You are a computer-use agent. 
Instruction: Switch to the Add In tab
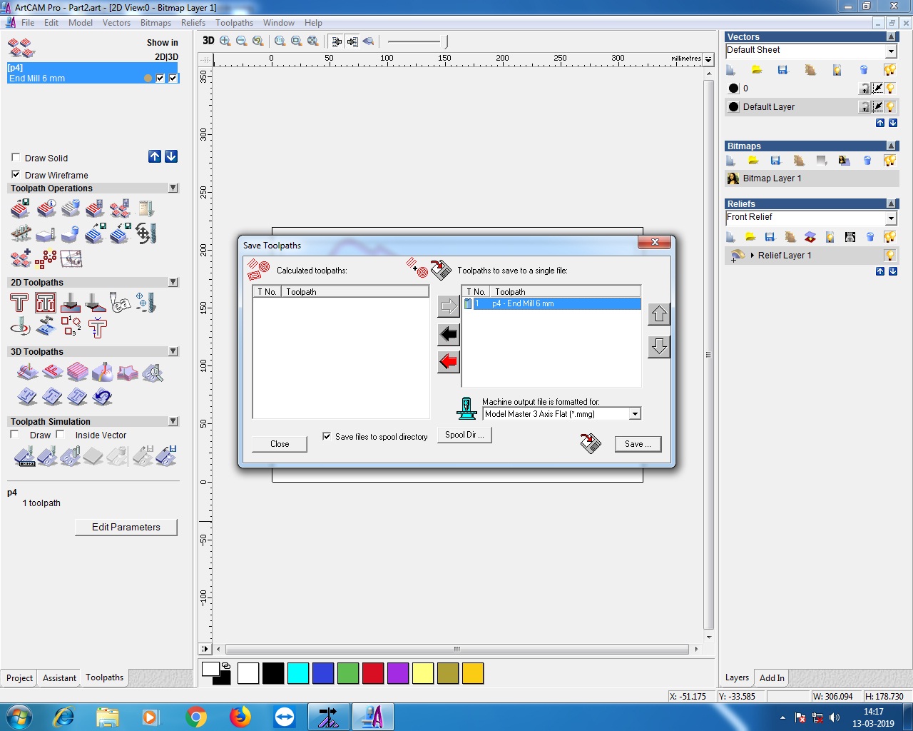pos(772,678)
